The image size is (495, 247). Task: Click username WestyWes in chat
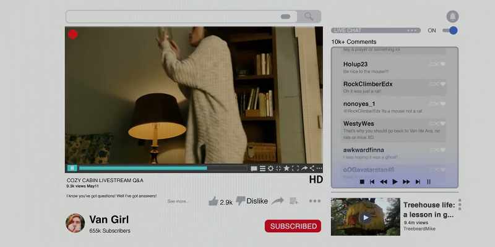coord(359,124)
